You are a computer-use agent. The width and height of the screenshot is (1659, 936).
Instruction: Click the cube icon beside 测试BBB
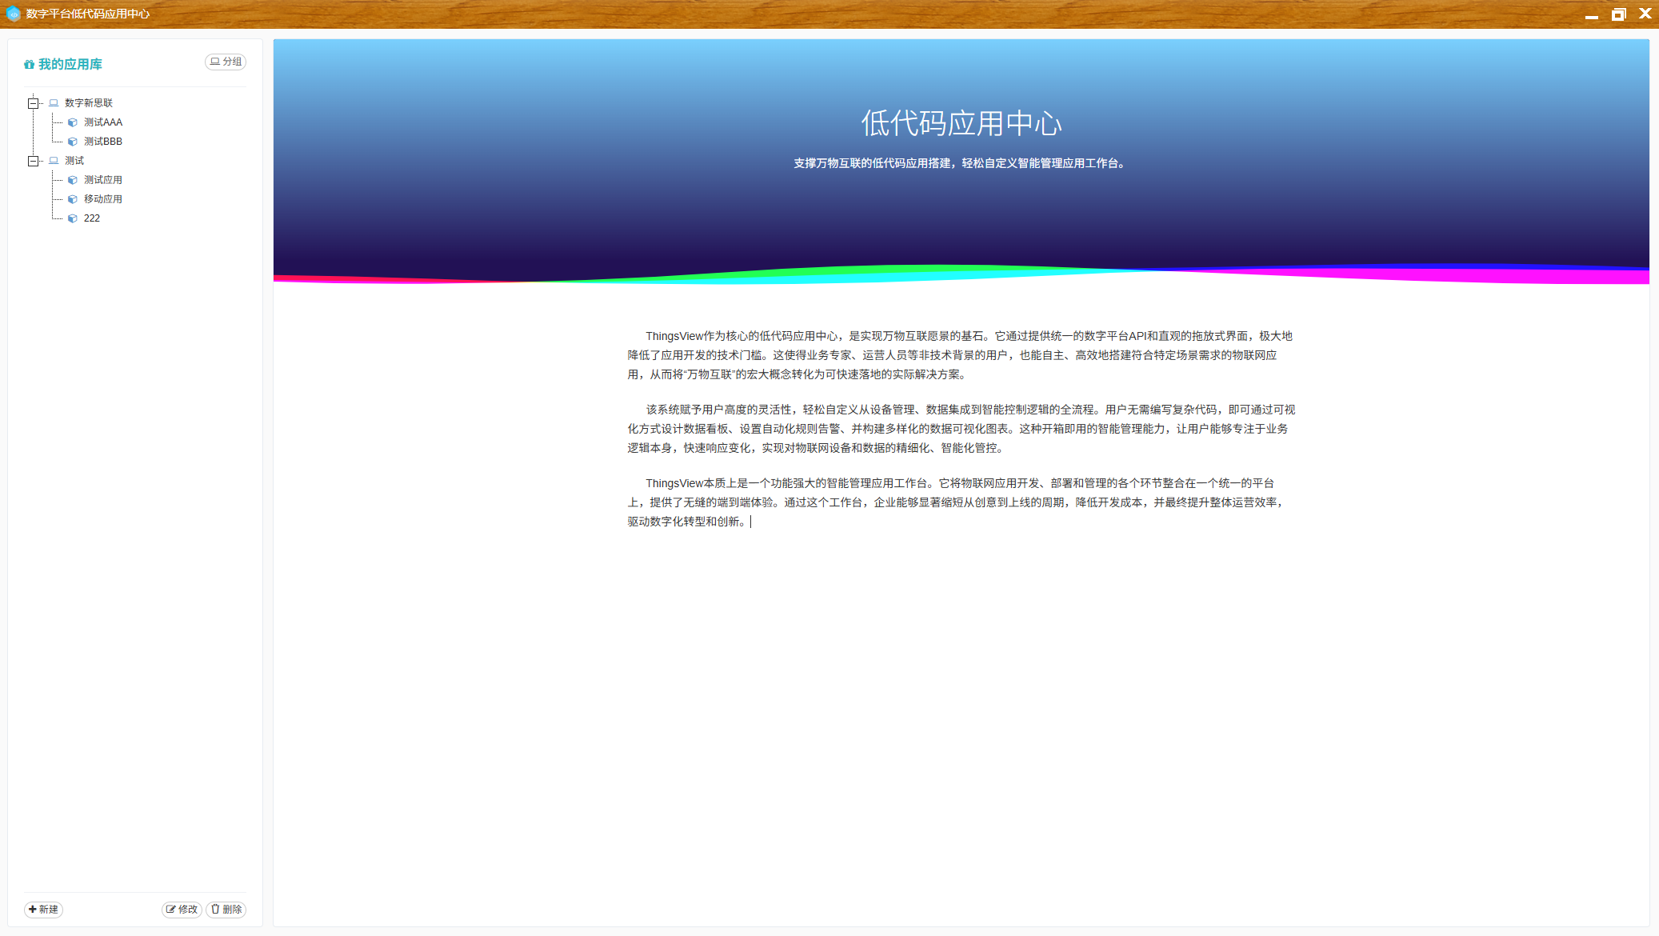pyautogui.click(x=73, y=142)
